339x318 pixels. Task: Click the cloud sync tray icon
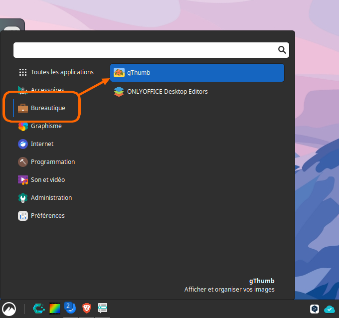coord(330,309)
